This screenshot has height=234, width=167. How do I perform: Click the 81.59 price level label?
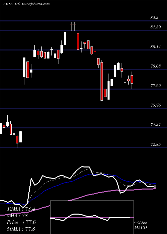[156, 27]
